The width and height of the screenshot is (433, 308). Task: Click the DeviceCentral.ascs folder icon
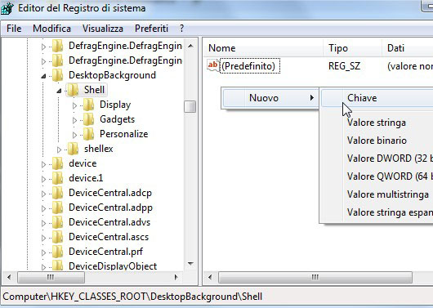pyautogui.click(x=58, y=237)
